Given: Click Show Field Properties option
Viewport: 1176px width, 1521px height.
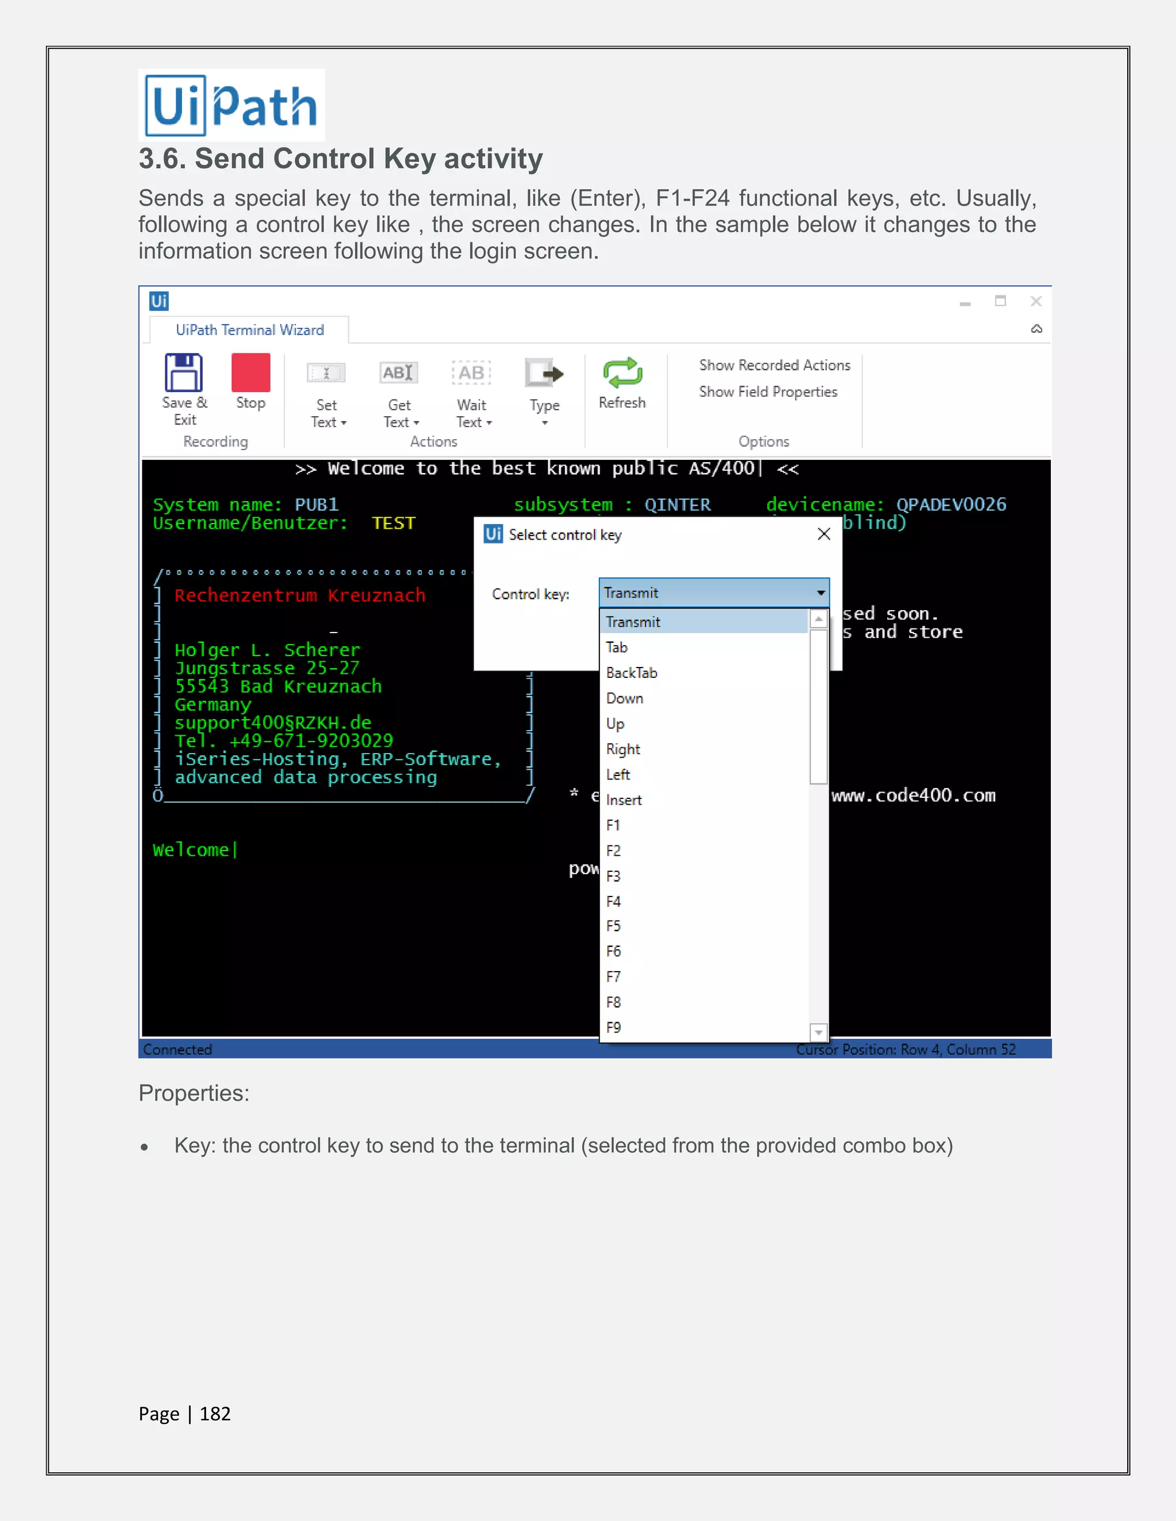Looking at the screenshot, I should (768, 391).
